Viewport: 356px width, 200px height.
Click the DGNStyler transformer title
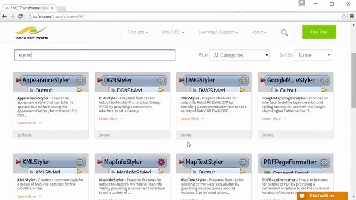click(x=118, y=80)
